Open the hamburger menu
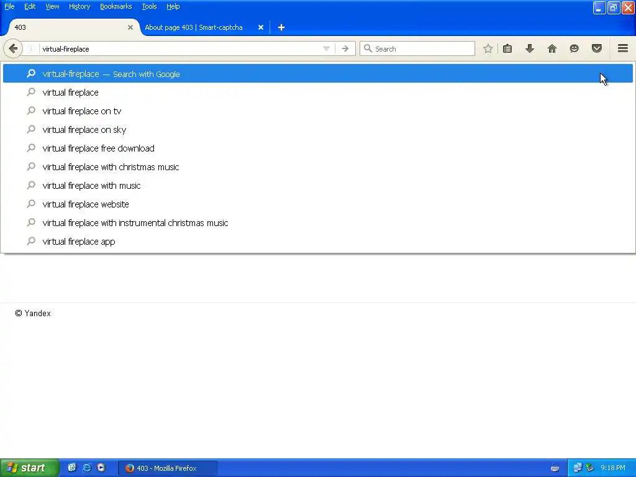636x477 pixels. tap(623, 48)
